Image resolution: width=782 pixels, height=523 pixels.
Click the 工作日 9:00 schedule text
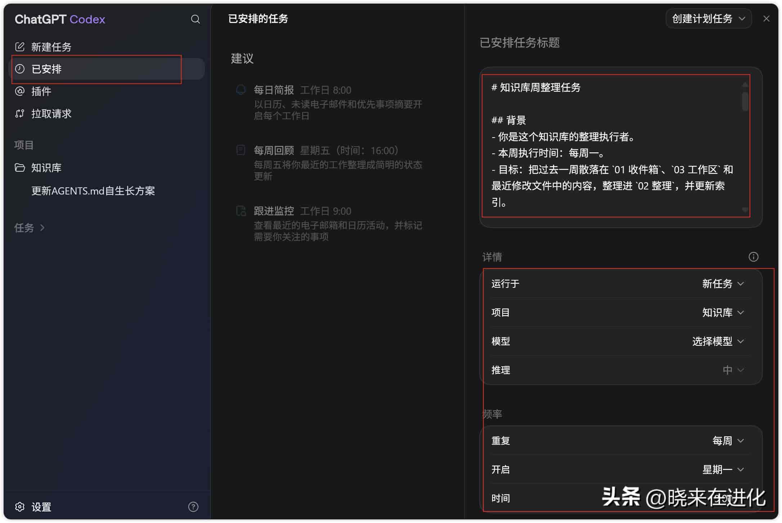(325, 211)
